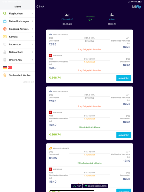The image size is (144, 192).
Task: Click the padlock icon beside Datenschutz
Action: [x=5, y=52]
